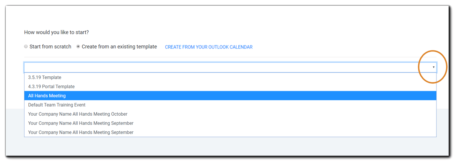Select "Create from an existing template" radio button
The width and height of the screenshot is (459, 166).
pyautogui.click(x=78, y=47)
